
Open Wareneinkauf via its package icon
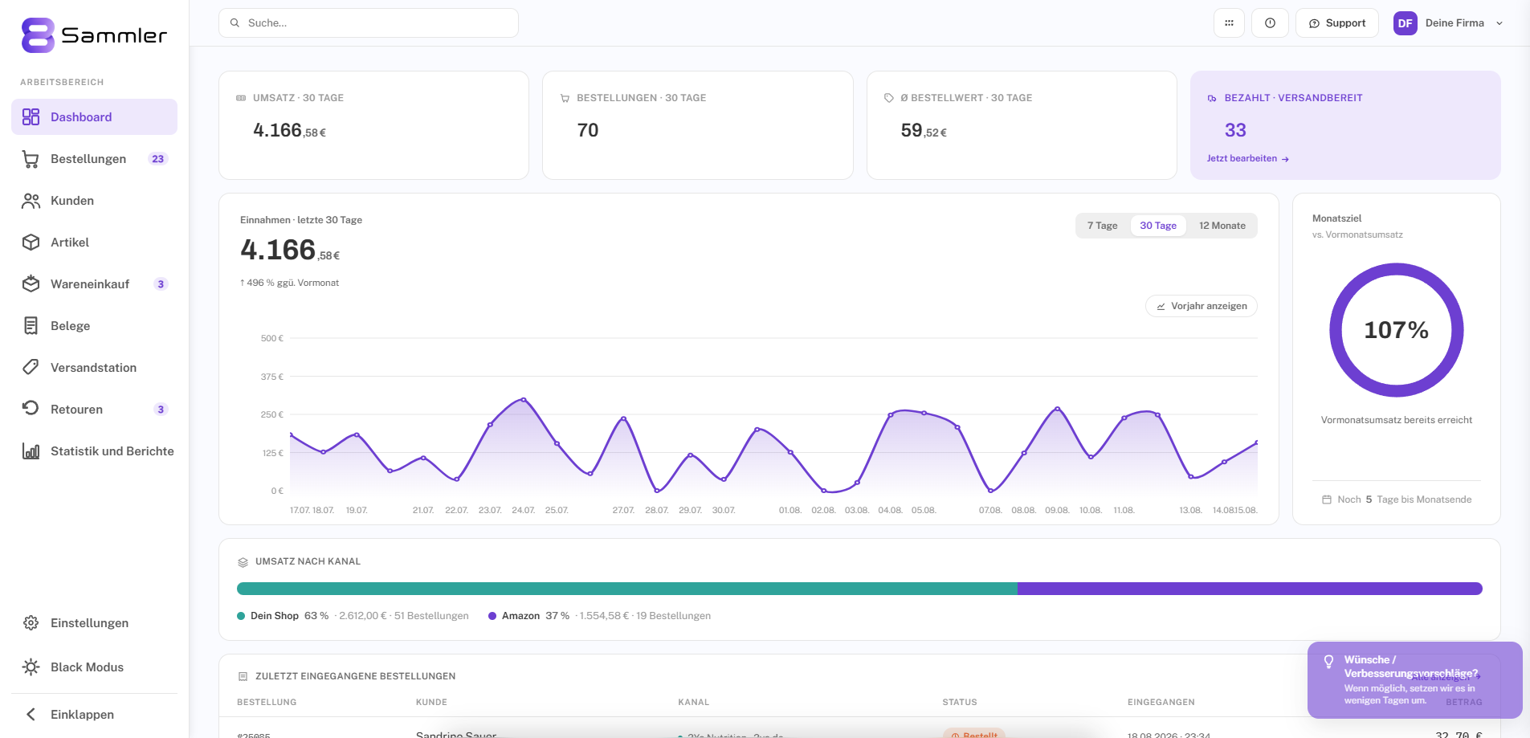point(31,284)
